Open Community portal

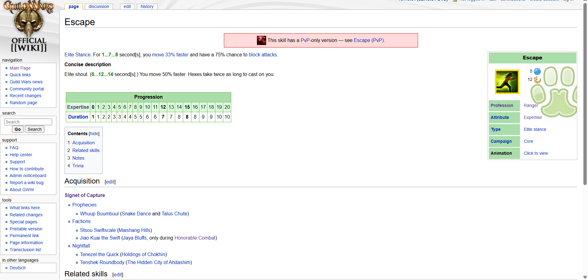coord(27,89)
